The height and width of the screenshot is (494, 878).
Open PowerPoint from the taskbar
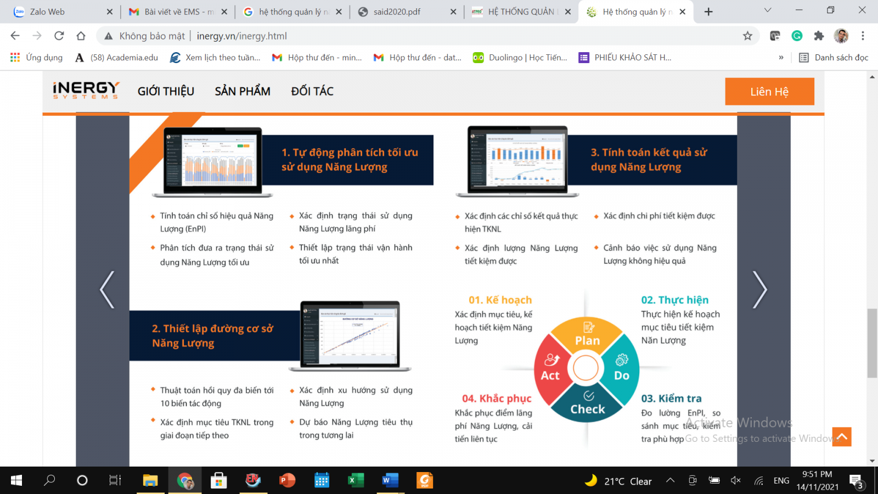[287, 481]
